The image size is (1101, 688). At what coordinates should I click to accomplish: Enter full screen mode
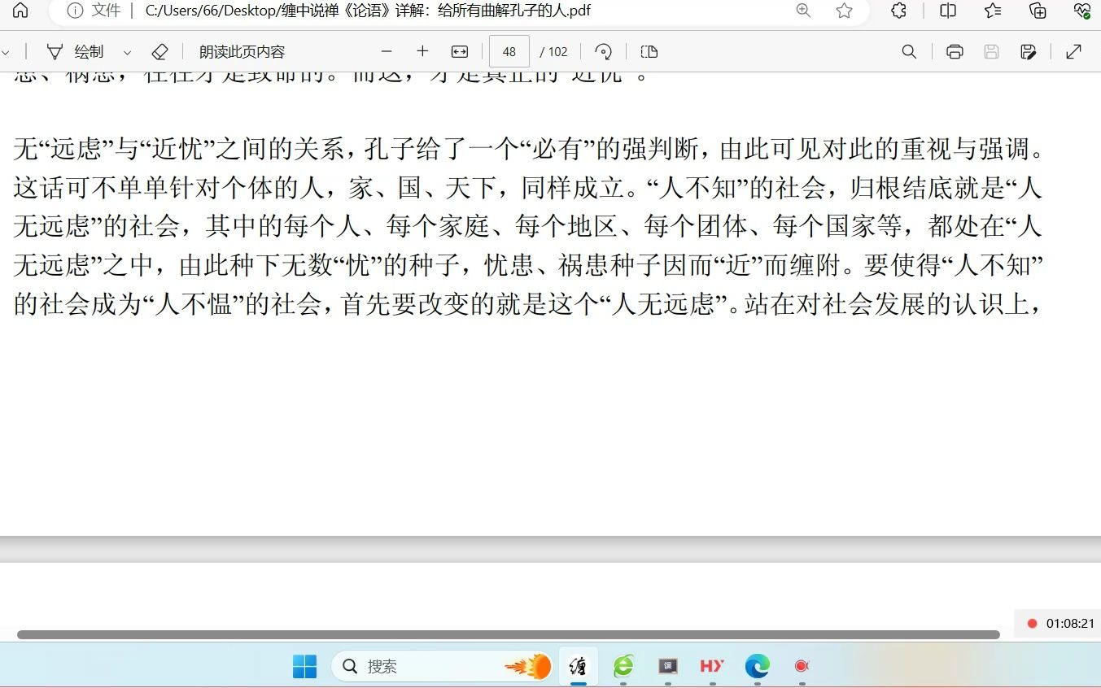coord(1073,51)
